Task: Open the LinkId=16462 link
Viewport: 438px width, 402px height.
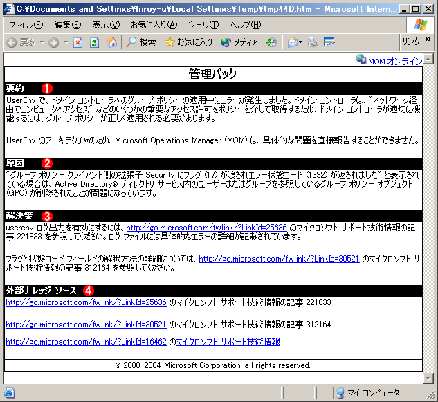Action: (86, 342)
